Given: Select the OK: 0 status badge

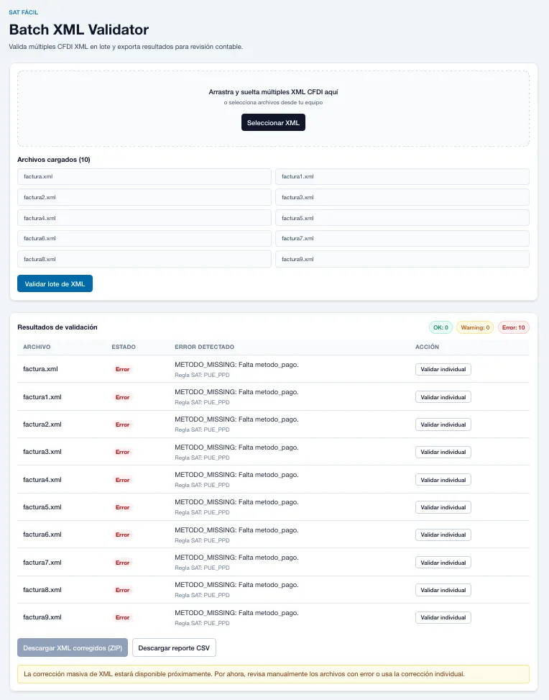Looking at the screenshot, I should (x=440, y=327).
